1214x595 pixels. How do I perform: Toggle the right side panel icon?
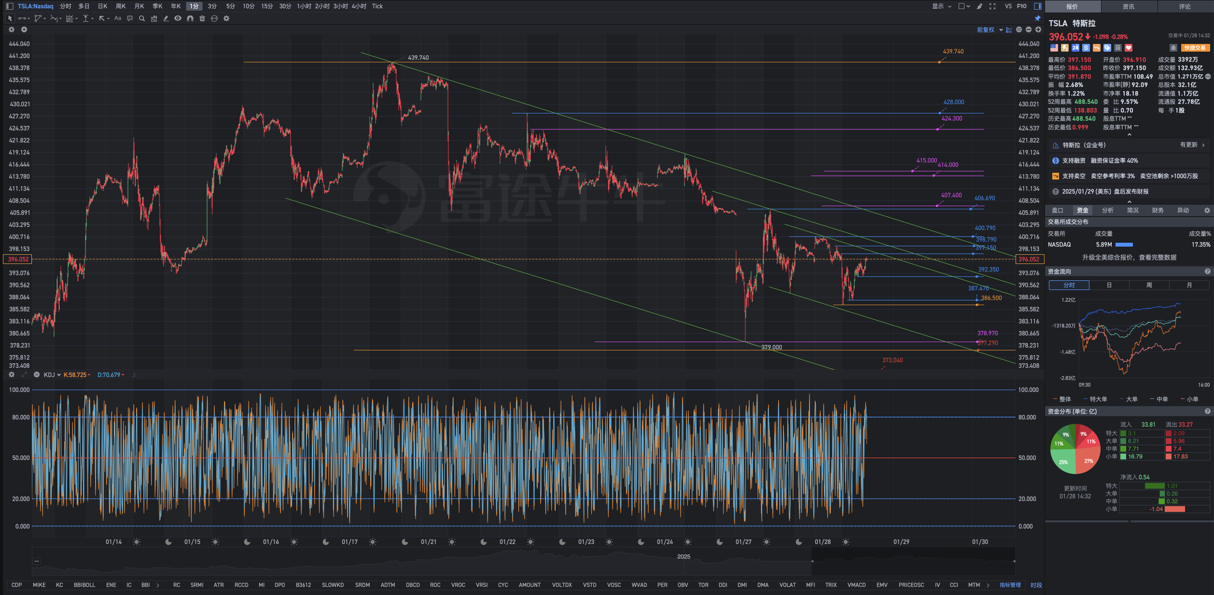click(1037, 6)
